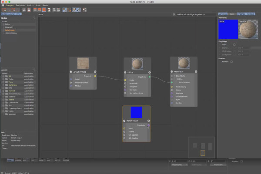This screenshot has height=174, width=261.
Task: Click the Alpha input port on Material.1
Action: pyautogui.click(x=172, y=90)
